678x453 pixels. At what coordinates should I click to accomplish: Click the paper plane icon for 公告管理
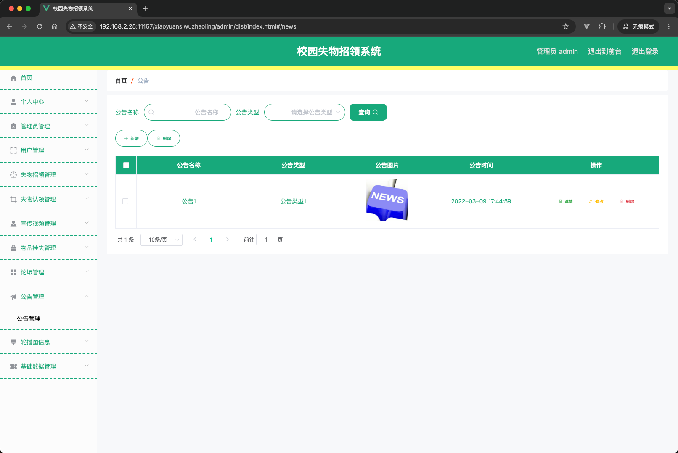13,297
